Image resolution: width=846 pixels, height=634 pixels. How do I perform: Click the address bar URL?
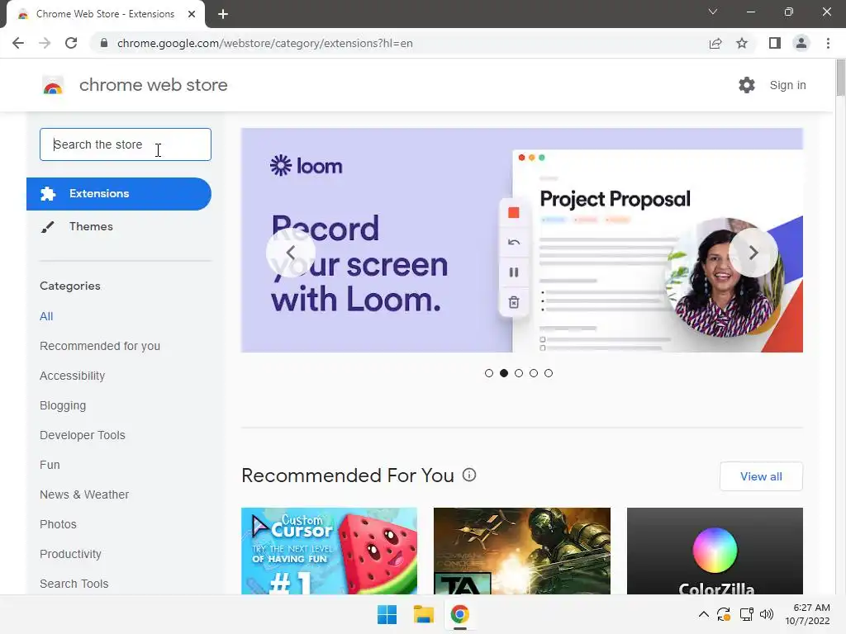(265, 43)
